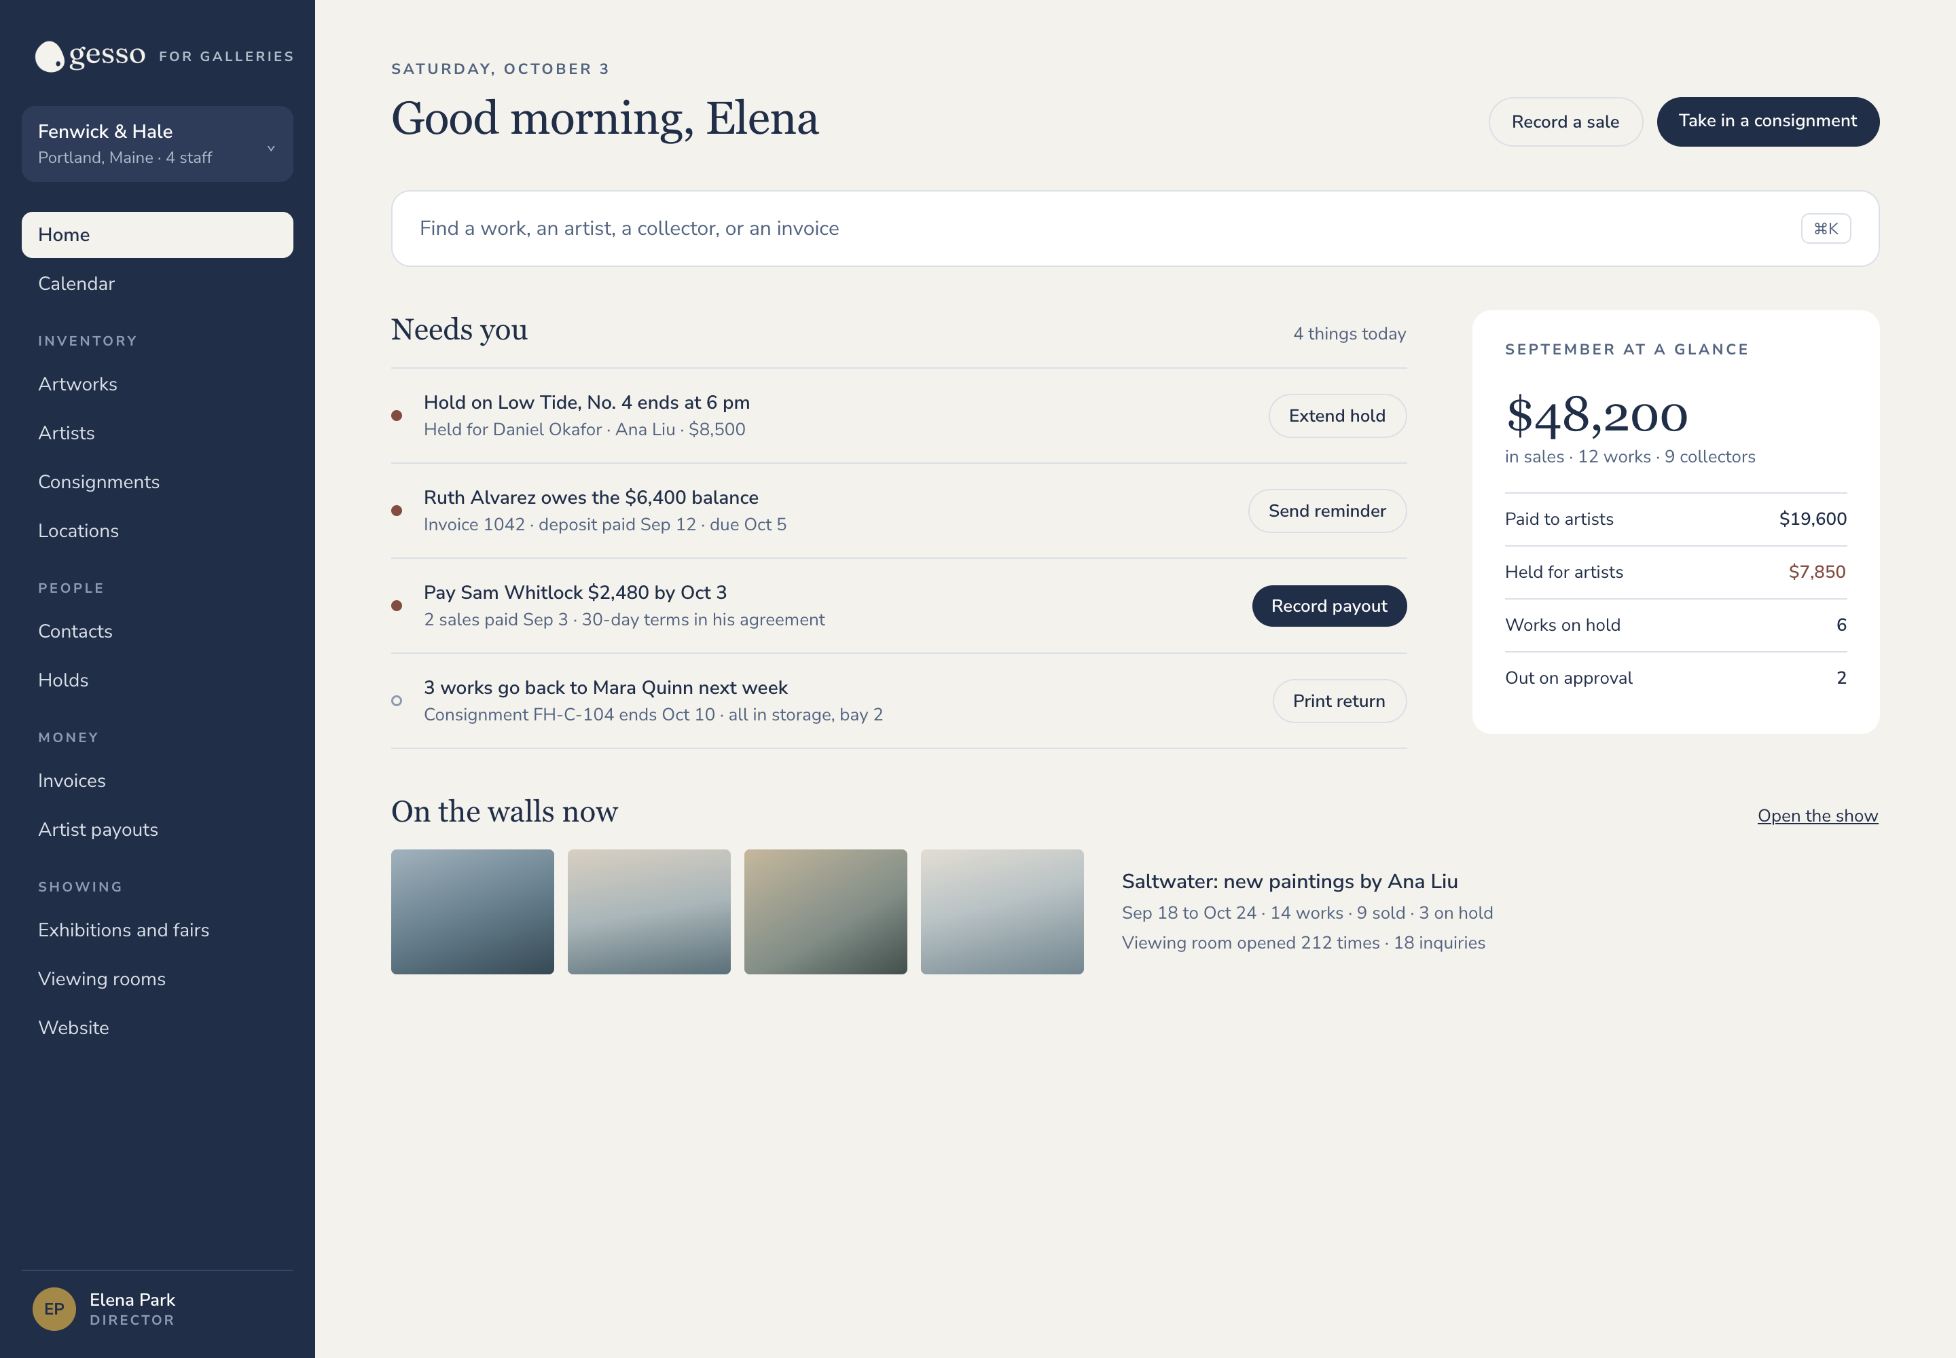
Task: Open Artists in sidebar
Action: coord(158,433)
